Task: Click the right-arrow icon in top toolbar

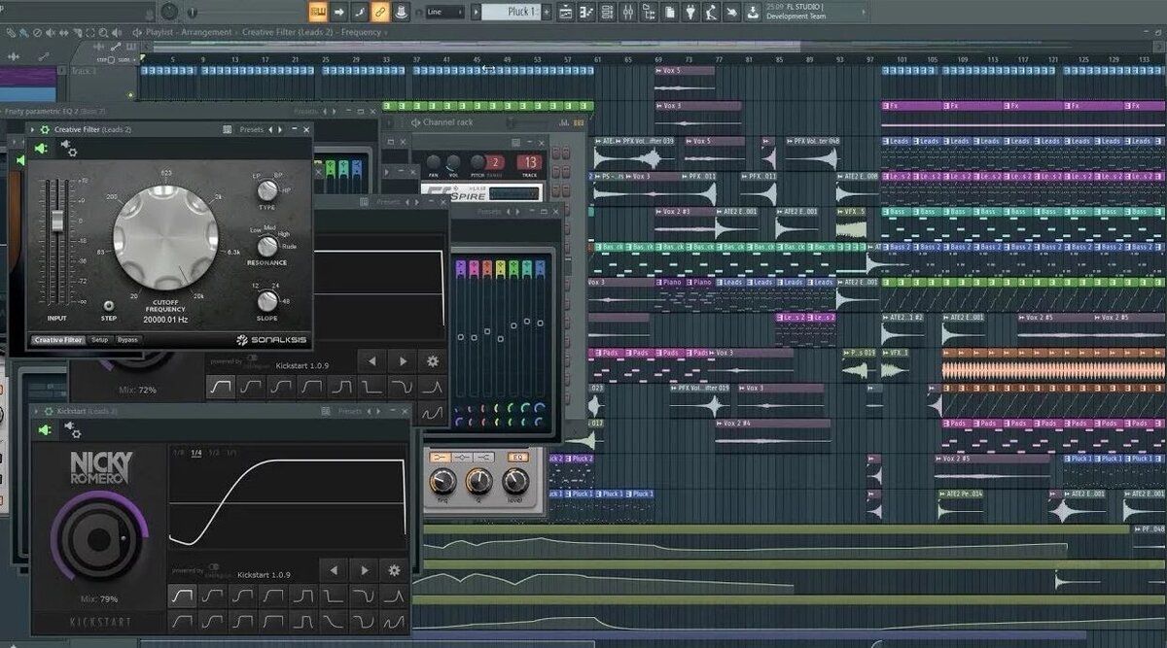Action: click(x=338, y=12)
